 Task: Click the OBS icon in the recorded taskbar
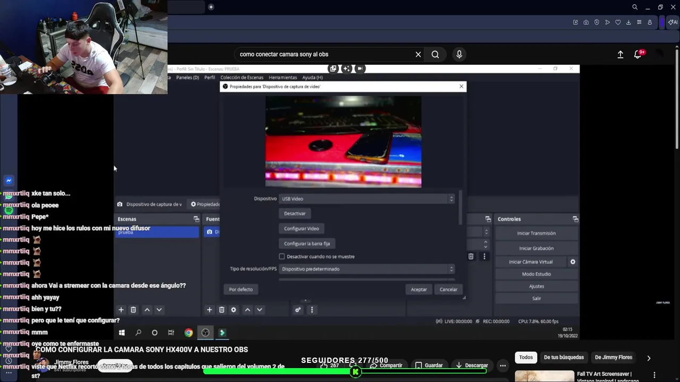205,333
